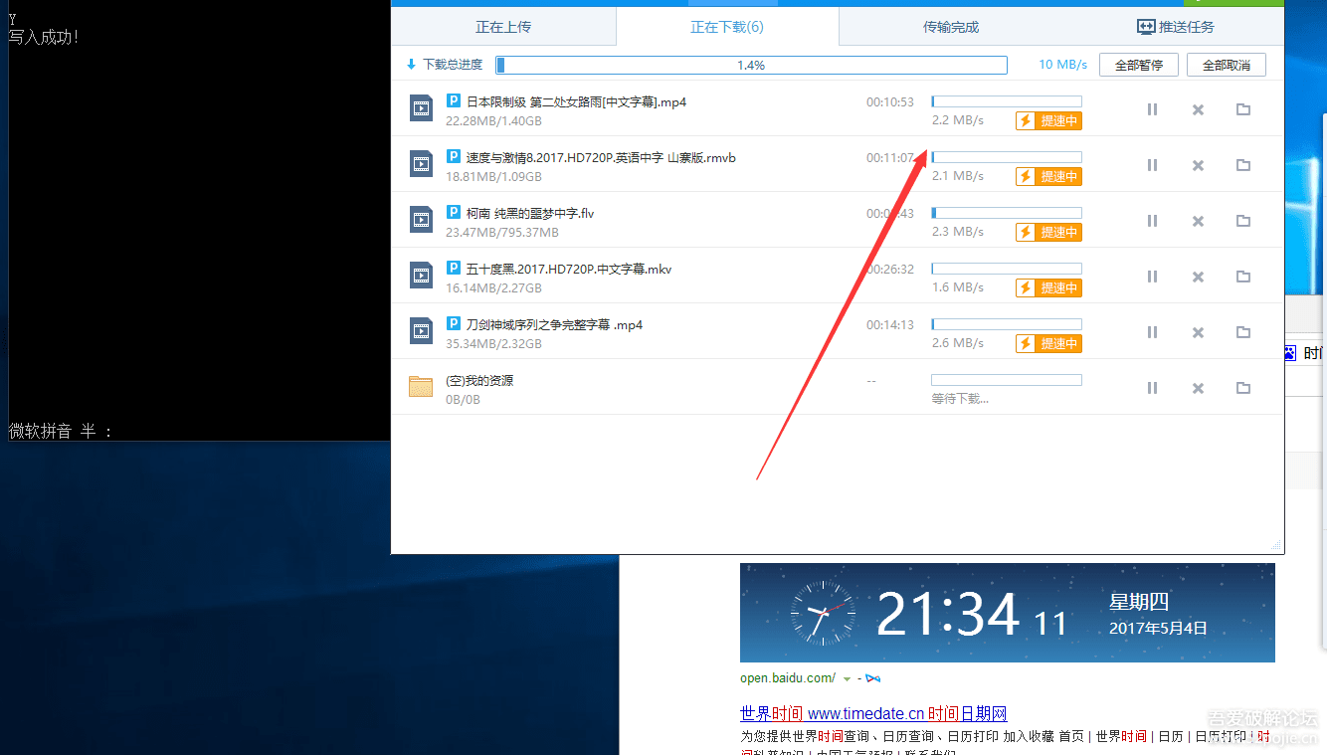This screenshot has width=1327, height=755.
Task: Open the 传输完成 tab
Action: [951, 27]
